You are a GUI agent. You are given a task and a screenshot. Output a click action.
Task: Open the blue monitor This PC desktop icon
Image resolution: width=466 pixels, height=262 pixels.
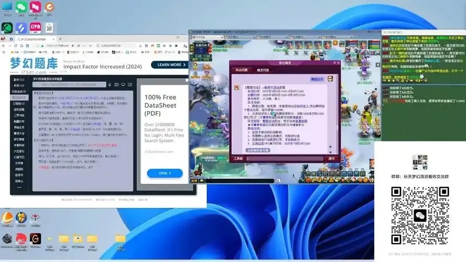point(7,6)
